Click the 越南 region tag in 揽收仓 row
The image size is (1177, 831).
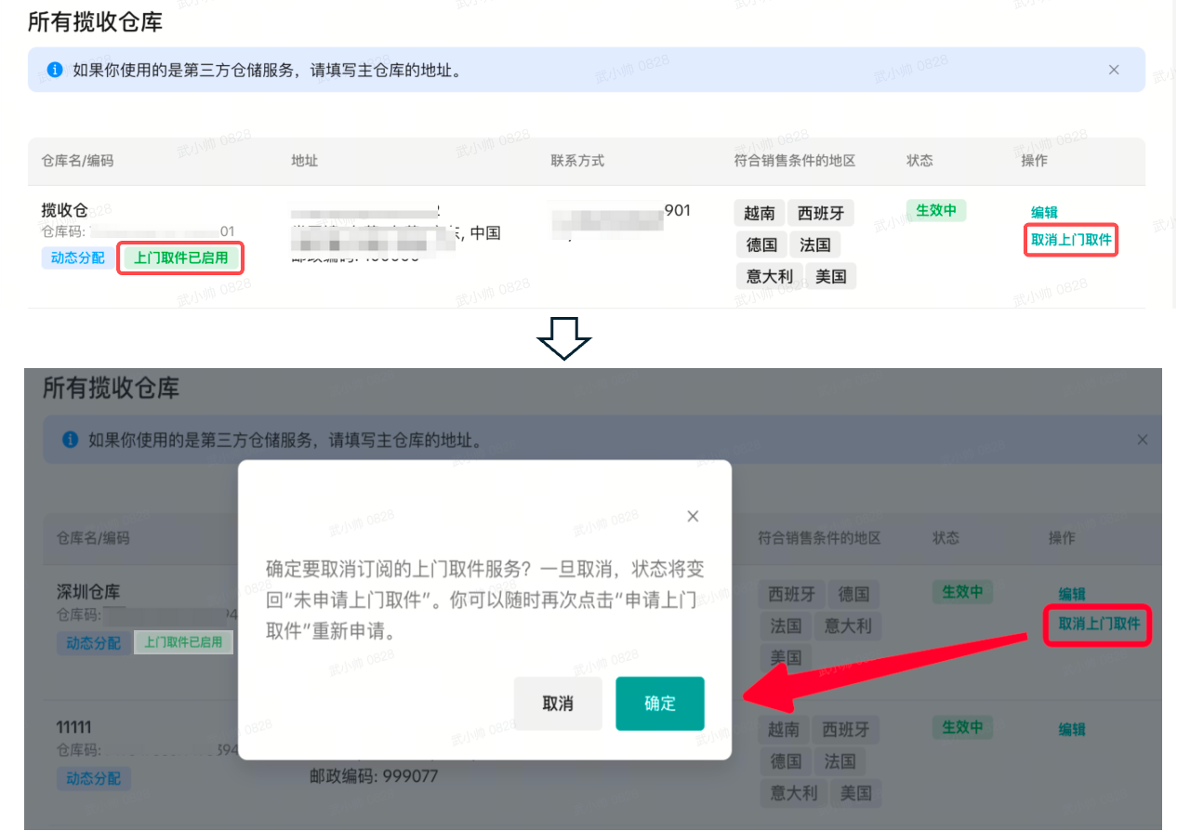click(x=760, y=213)
